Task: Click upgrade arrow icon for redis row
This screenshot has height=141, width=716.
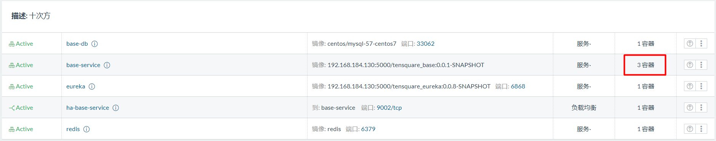Action: [x=690, y=129]
